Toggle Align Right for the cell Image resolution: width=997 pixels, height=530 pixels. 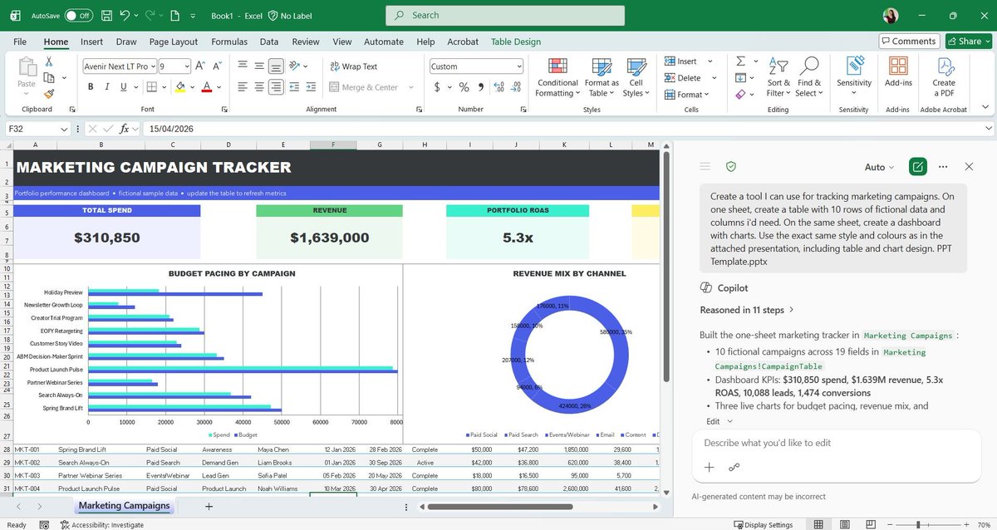(276, 87)
